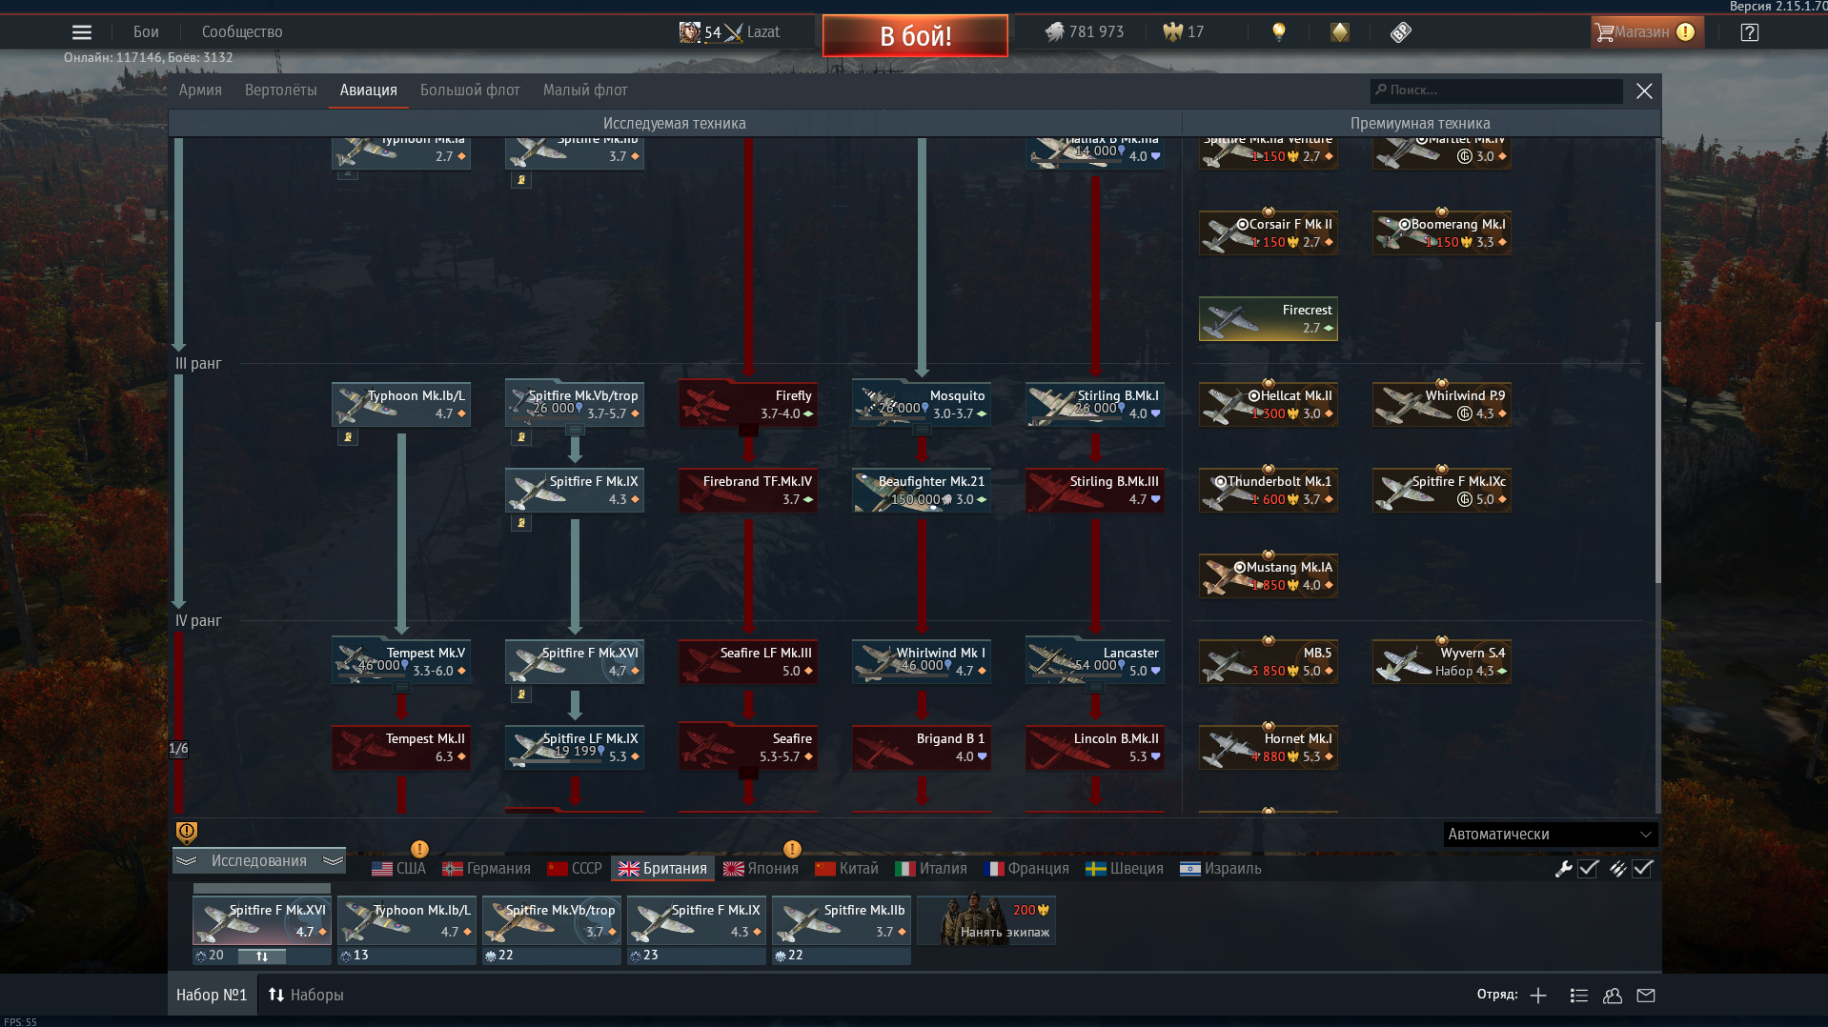
Task: Switch to the Армия tab
Action: (x=200, y=91)
